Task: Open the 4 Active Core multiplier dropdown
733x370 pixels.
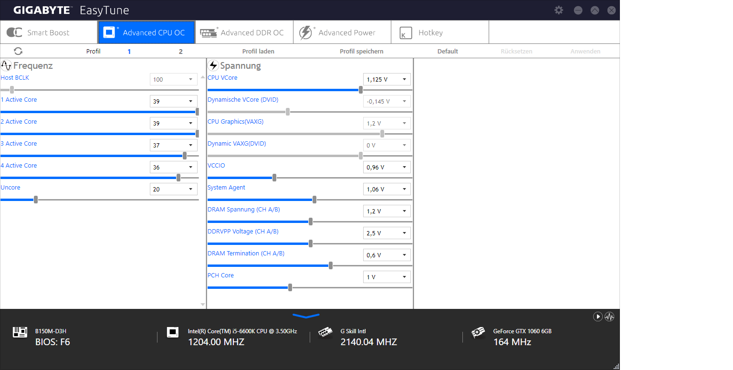Action: click(x=174, y=167)
